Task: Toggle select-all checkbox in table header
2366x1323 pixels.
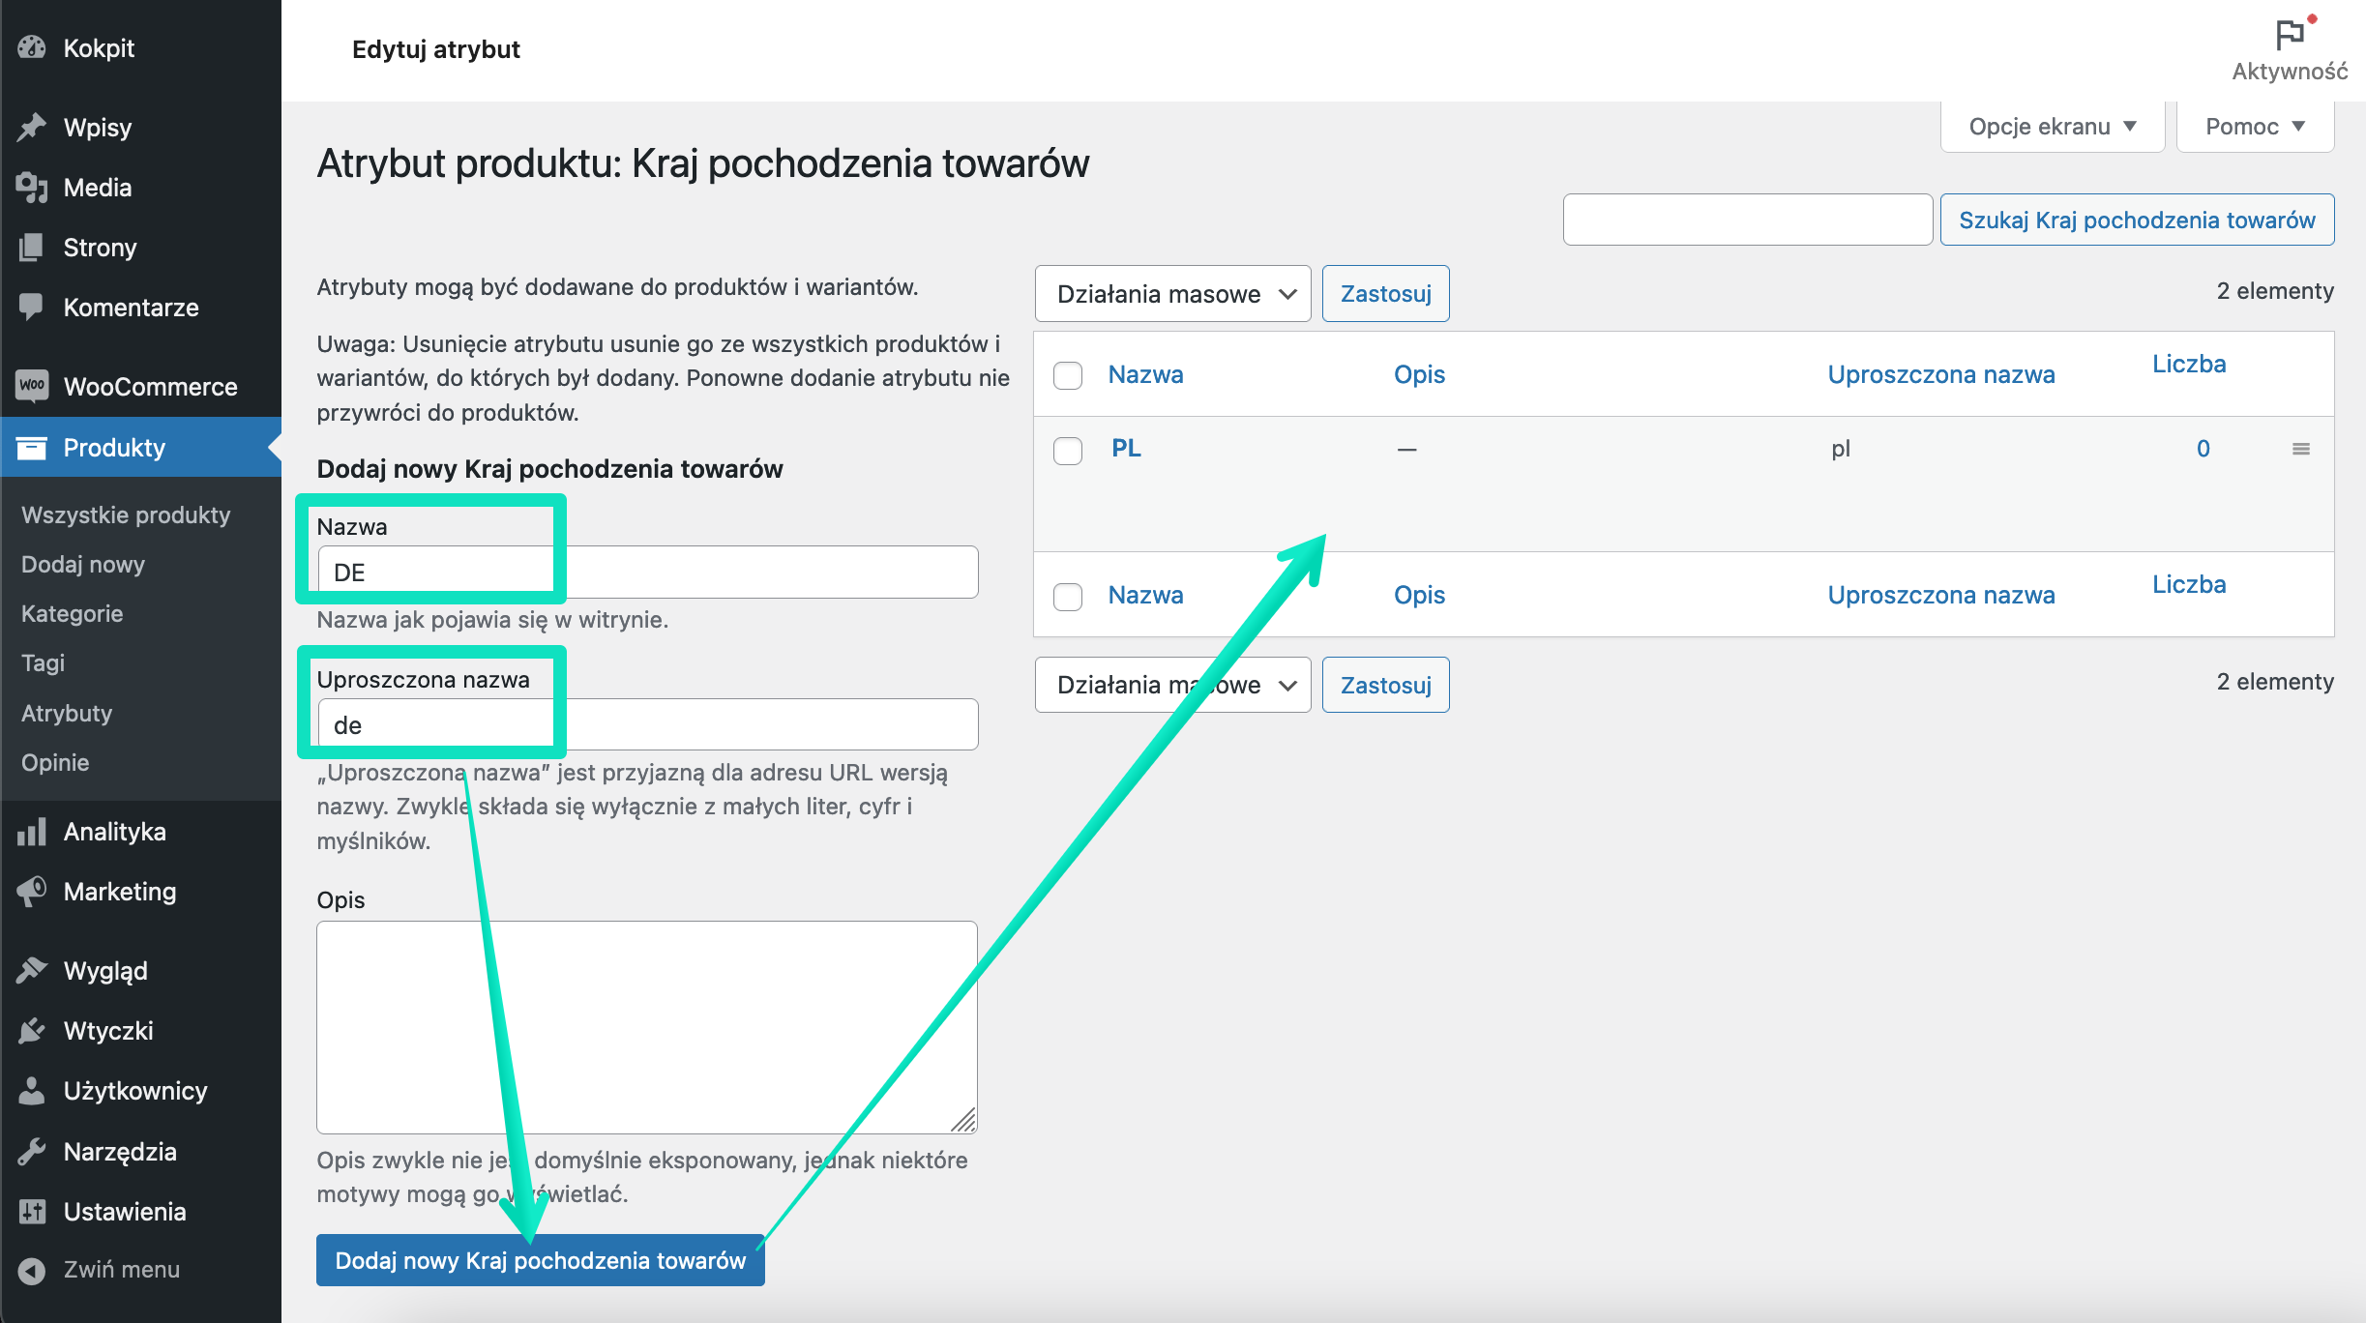Action: click(1068, 375)
